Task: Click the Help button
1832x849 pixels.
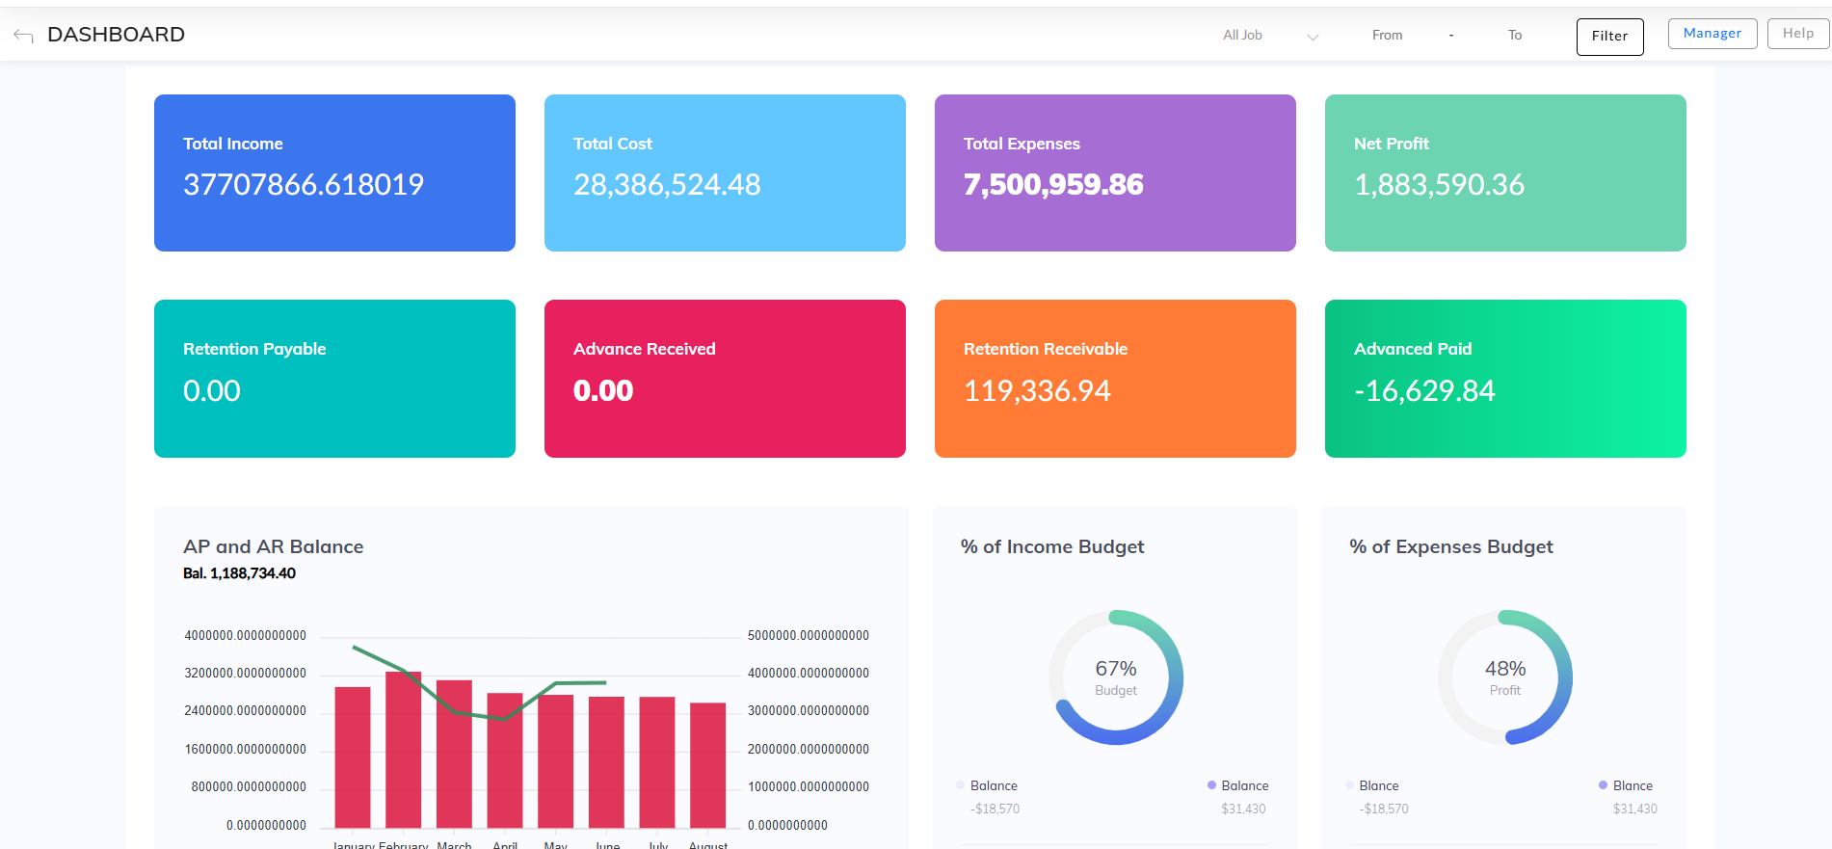Action: [x=1797, y=34]
